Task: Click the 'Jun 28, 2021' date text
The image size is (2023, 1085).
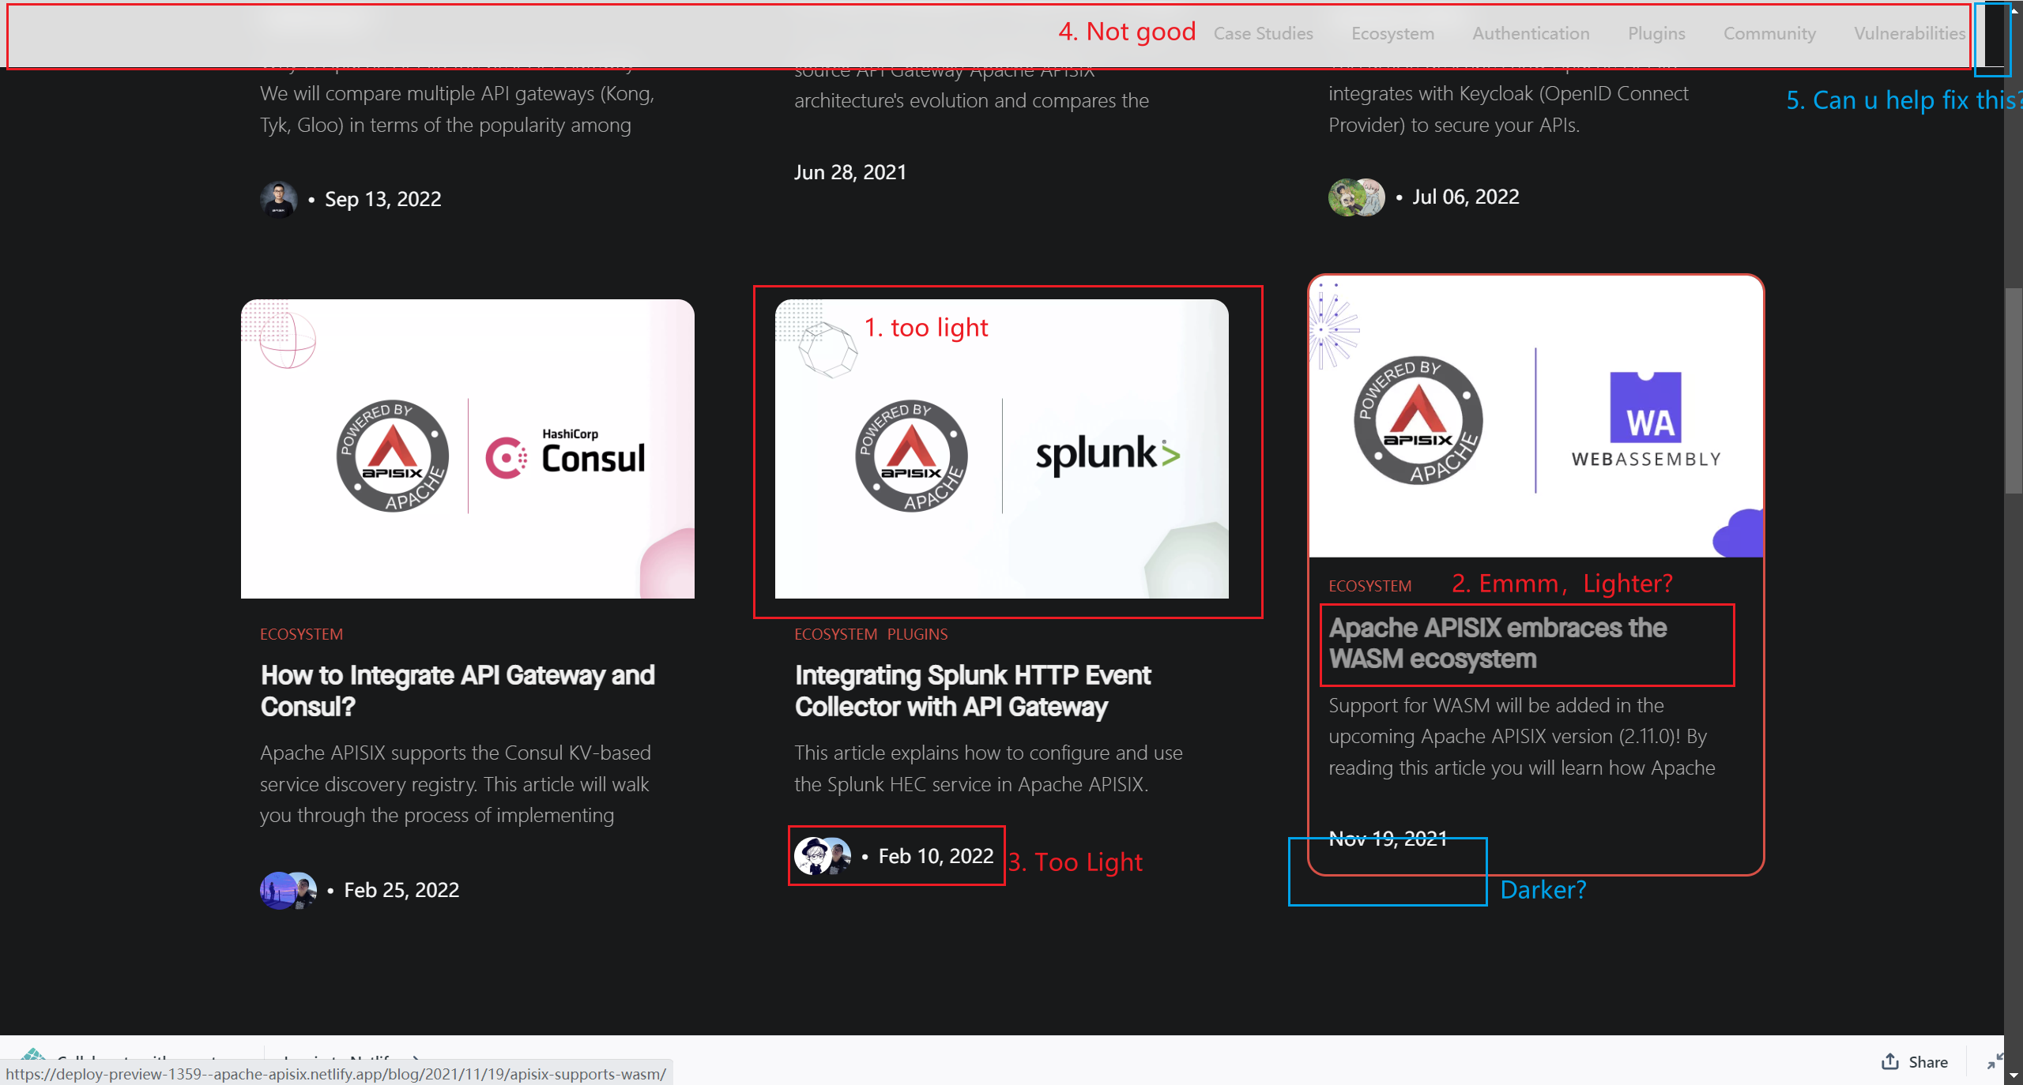Action: tap(850, 172)
